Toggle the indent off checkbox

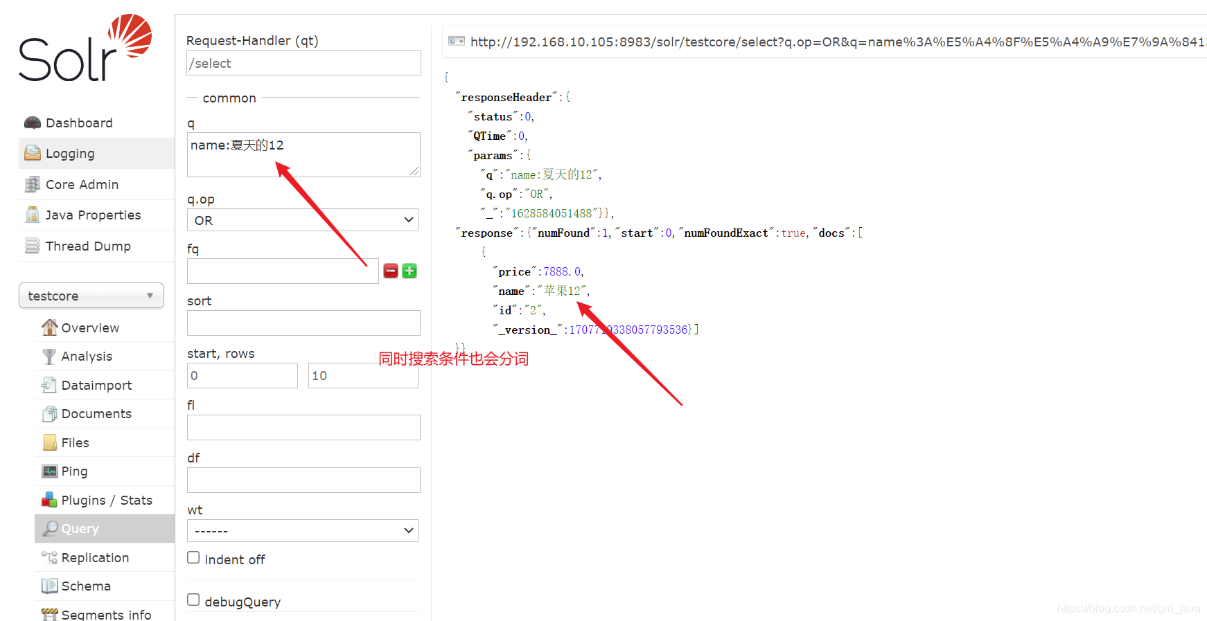tap(193, 557)
